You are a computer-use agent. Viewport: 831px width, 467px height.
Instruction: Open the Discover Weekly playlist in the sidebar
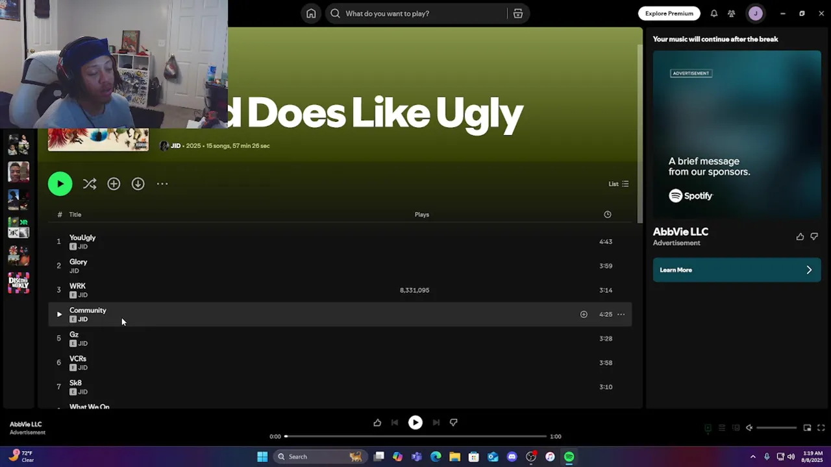tap(19, 283)
